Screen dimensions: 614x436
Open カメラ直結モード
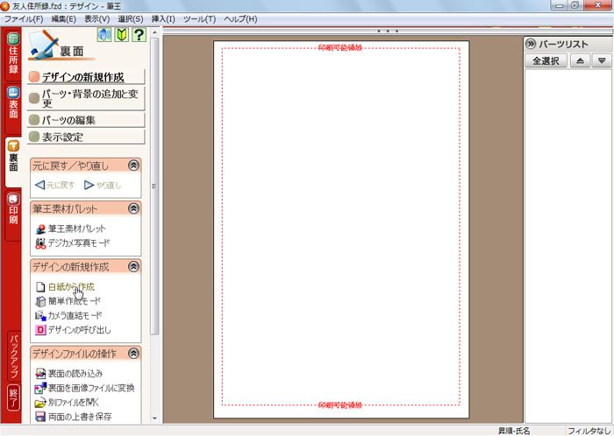75,315
